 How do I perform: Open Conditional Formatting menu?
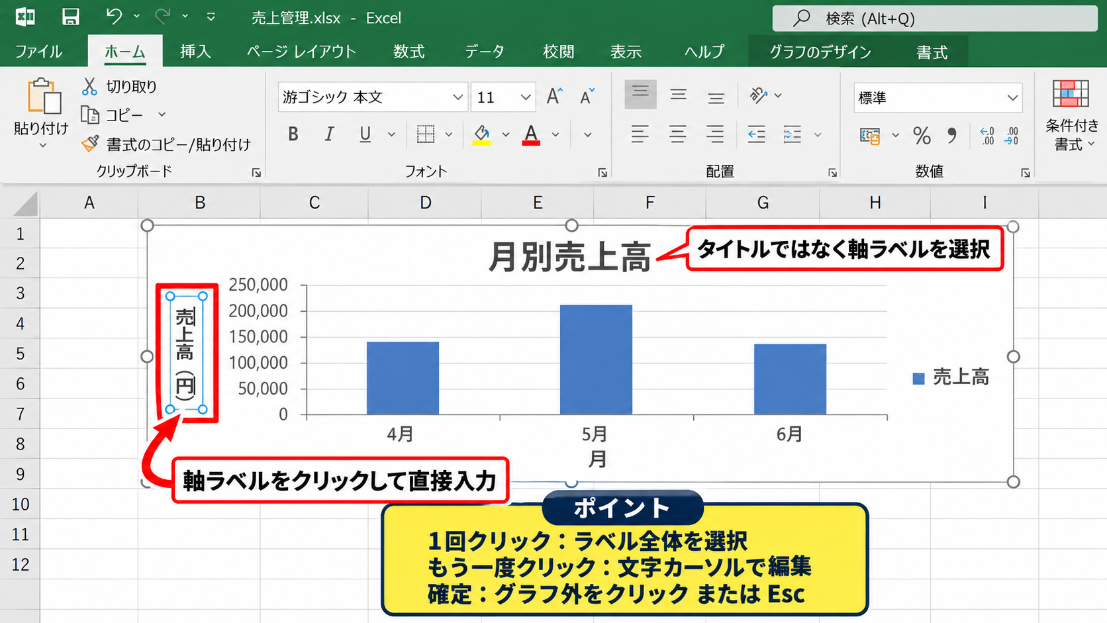[1071, 116]
